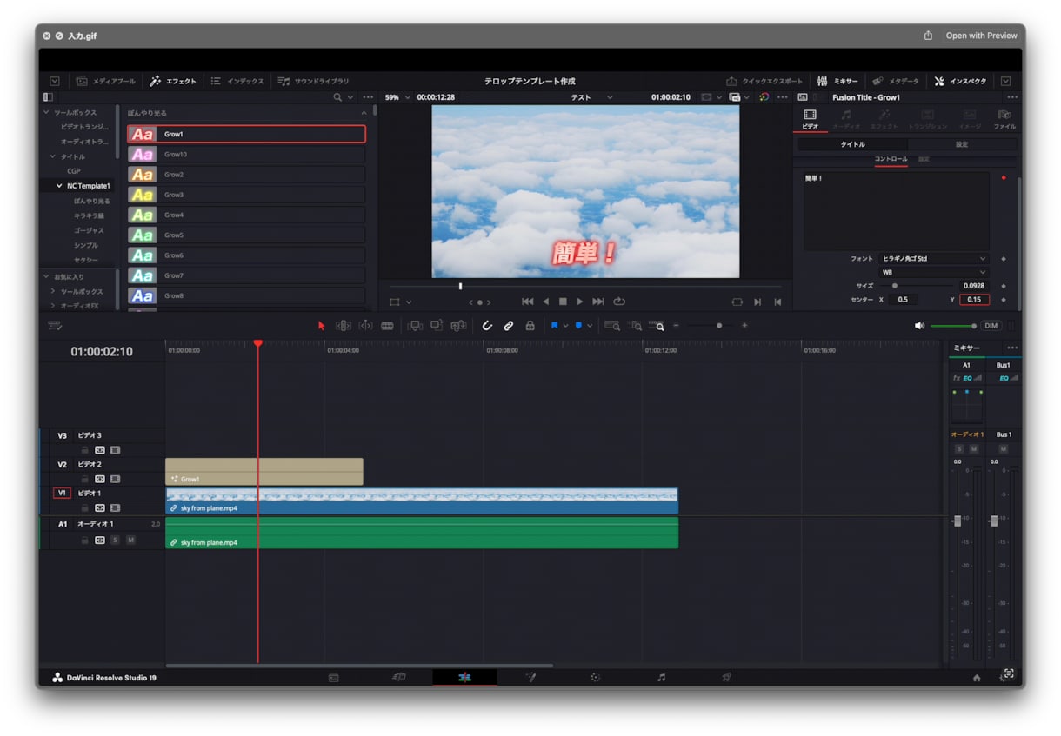Select the コントロール sub-tab
1061x736 pixels.
coord(891,159)
